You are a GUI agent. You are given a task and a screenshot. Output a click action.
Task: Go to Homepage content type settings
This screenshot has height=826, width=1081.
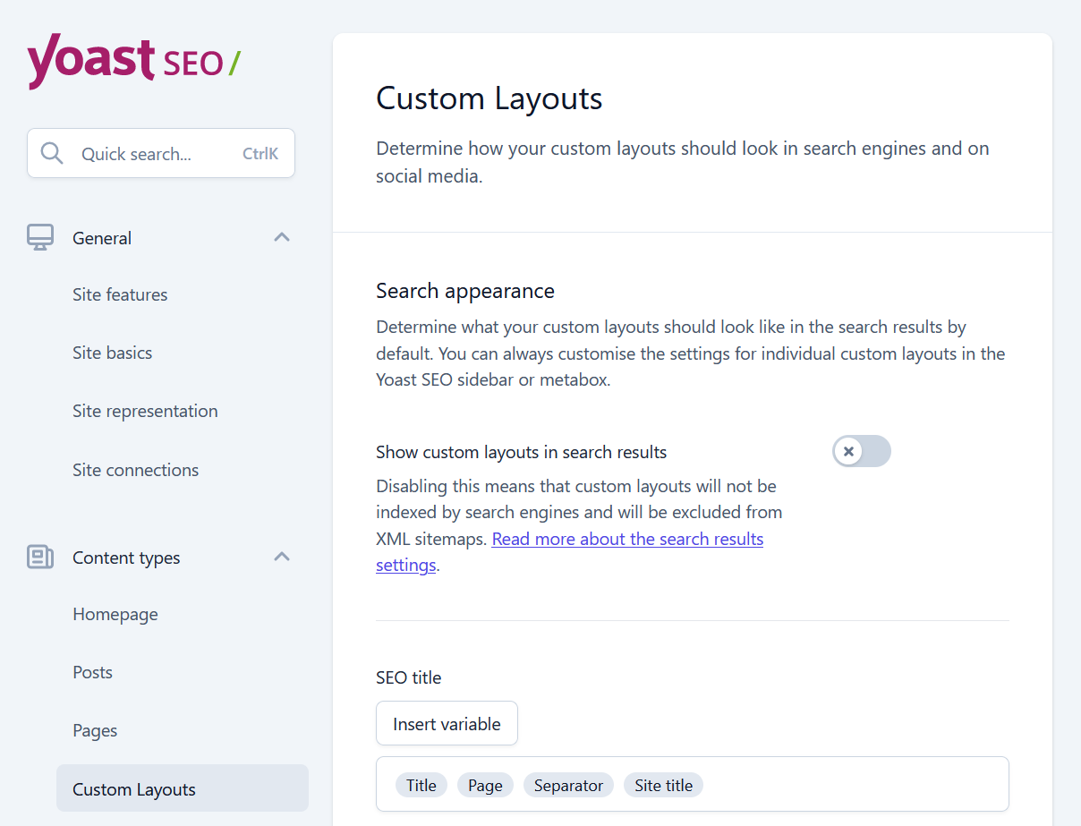point(115,614)
